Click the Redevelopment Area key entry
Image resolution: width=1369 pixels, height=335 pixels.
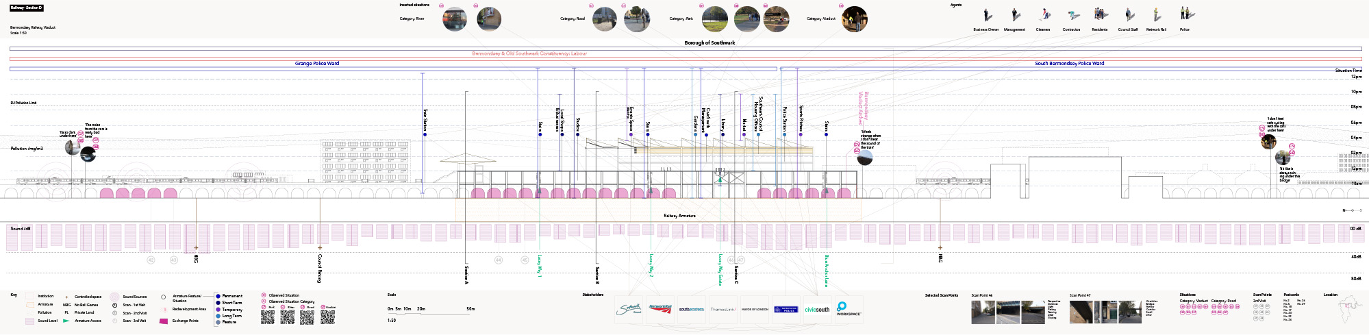(x=189, y=309)
